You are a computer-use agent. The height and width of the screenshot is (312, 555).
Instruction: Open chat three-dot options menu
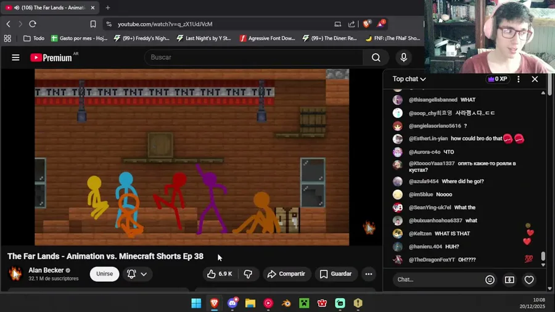coord(519,80)
